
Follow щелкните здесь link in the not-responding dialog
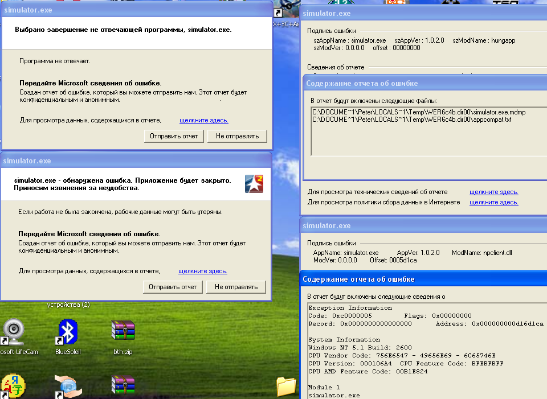pyautogui.click(x=204, y=120)
